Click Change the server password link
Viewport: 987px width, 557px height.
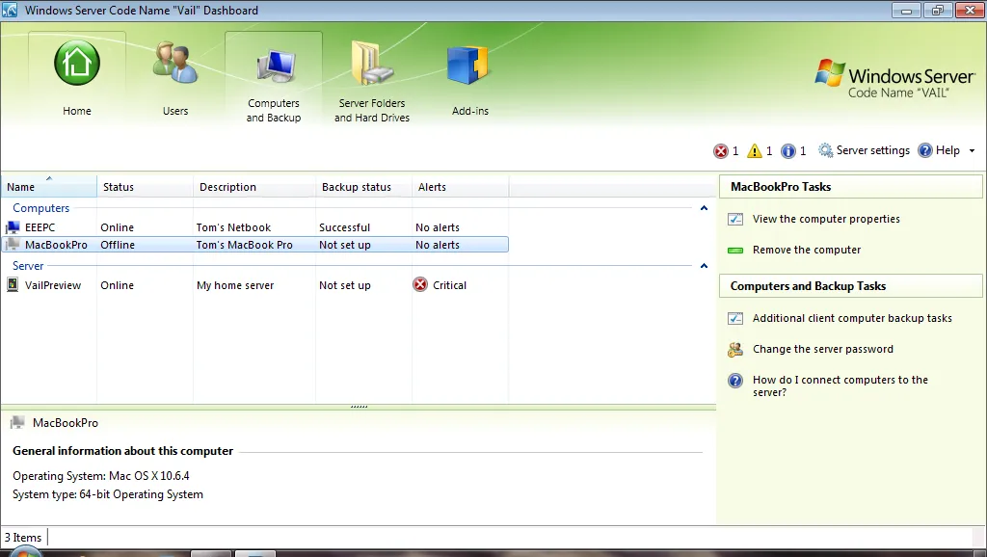tap(823, 349)
